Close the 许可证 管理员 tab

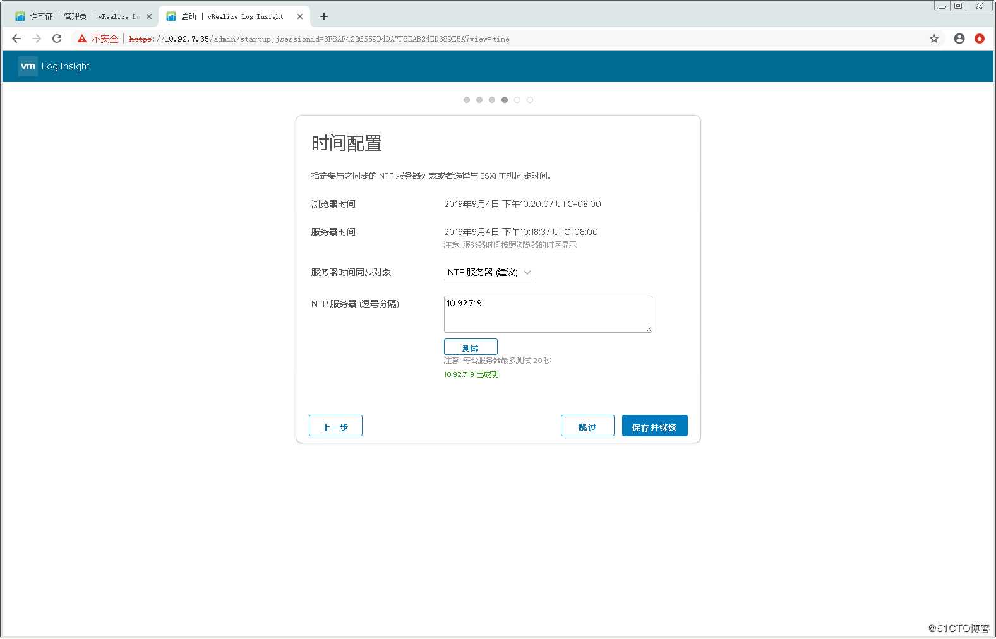pos(149,16)
